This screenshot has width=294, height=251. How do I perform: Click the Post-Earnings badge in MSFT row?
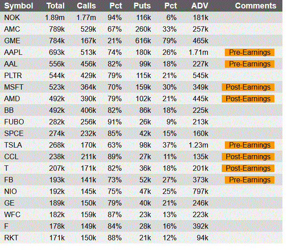248,87
